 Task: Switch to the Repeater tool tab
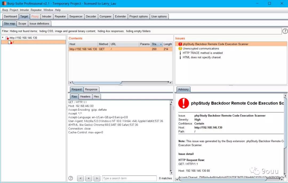click(x=60, y=16)
